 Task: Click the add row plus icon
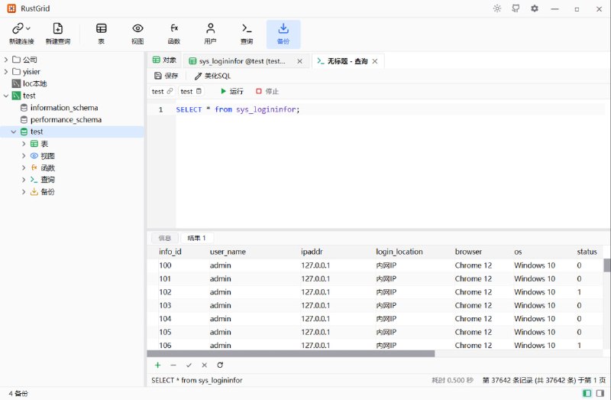click(x=157, y=366)
